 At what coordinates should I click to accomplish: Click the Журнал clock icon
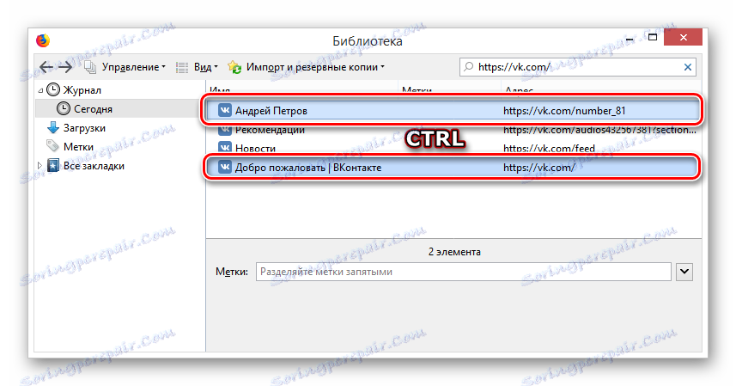click(53, 89)
